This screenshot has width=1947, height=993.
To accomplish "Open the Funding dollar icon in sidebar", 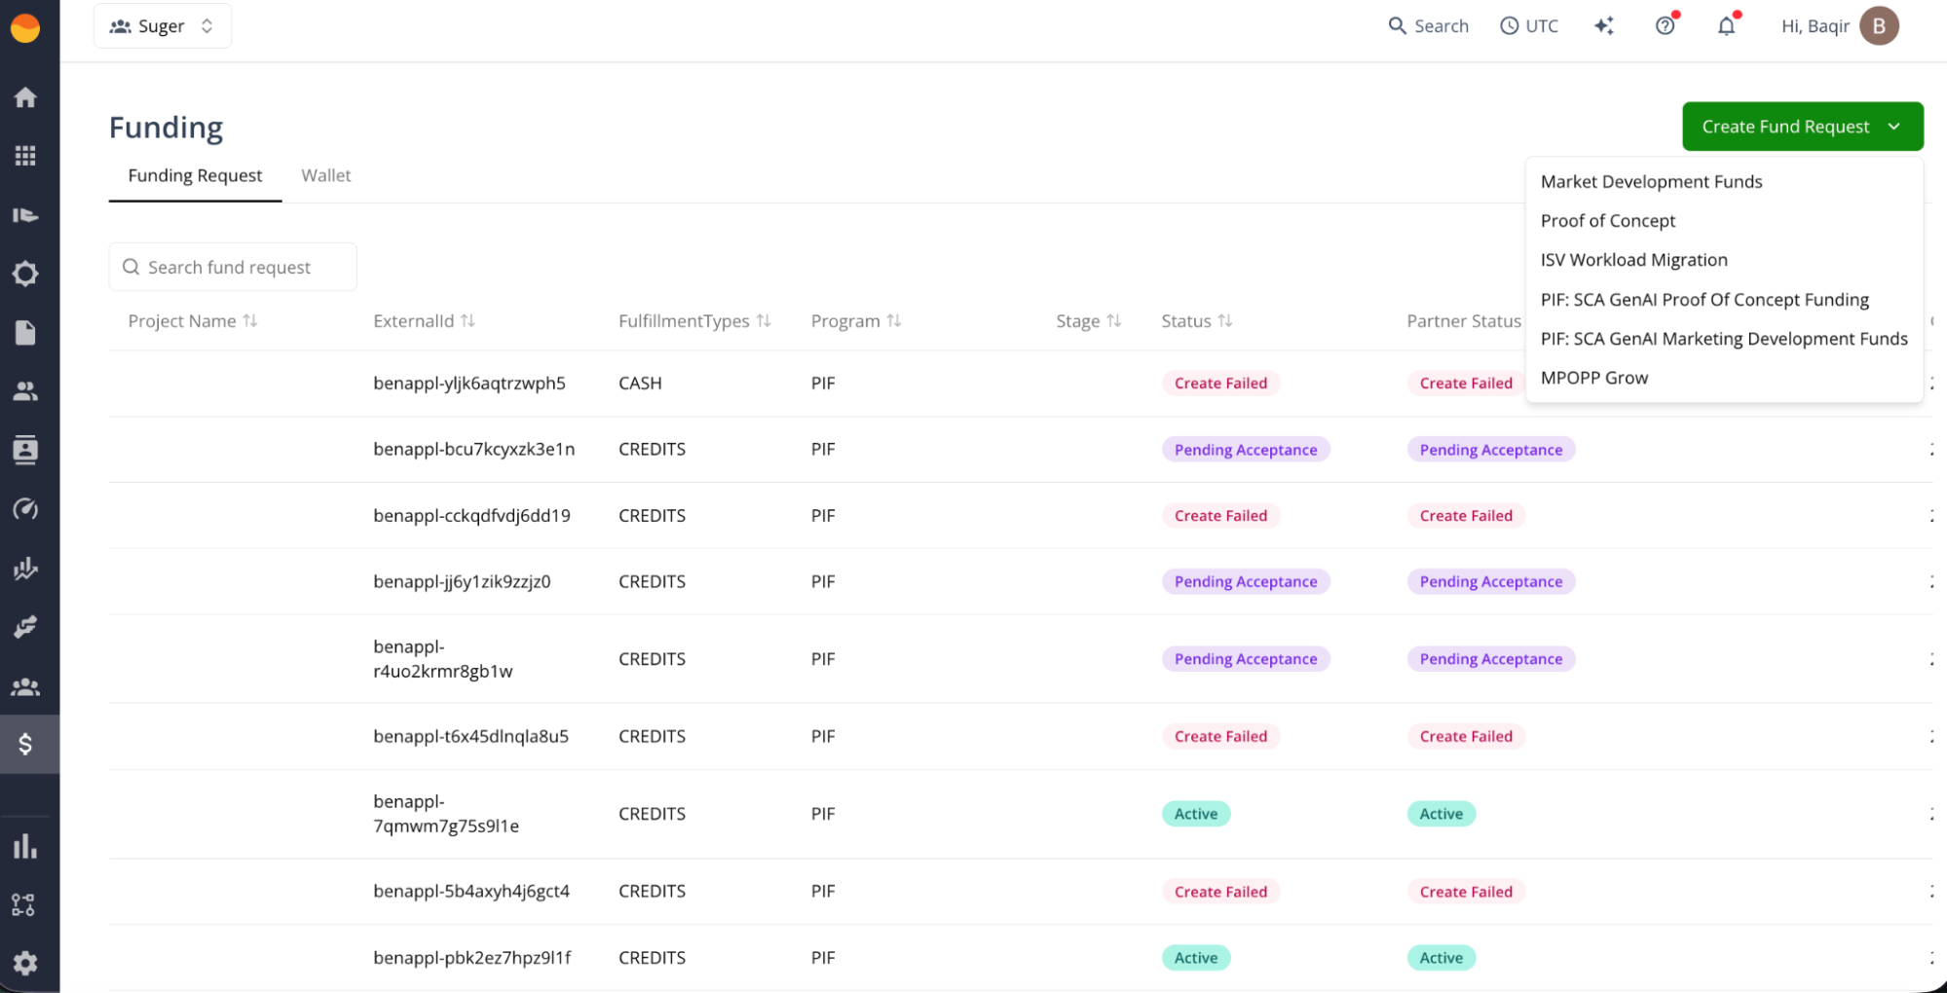I will click(25, 744).
